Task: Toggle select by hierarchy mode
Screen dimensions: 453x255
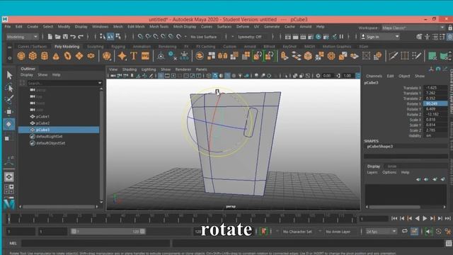Action: tap(103, 37)
